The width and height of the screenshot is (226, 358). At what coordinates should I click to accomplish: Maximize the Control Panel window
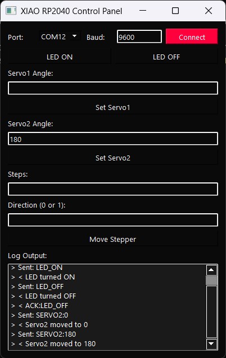point(175,11)
